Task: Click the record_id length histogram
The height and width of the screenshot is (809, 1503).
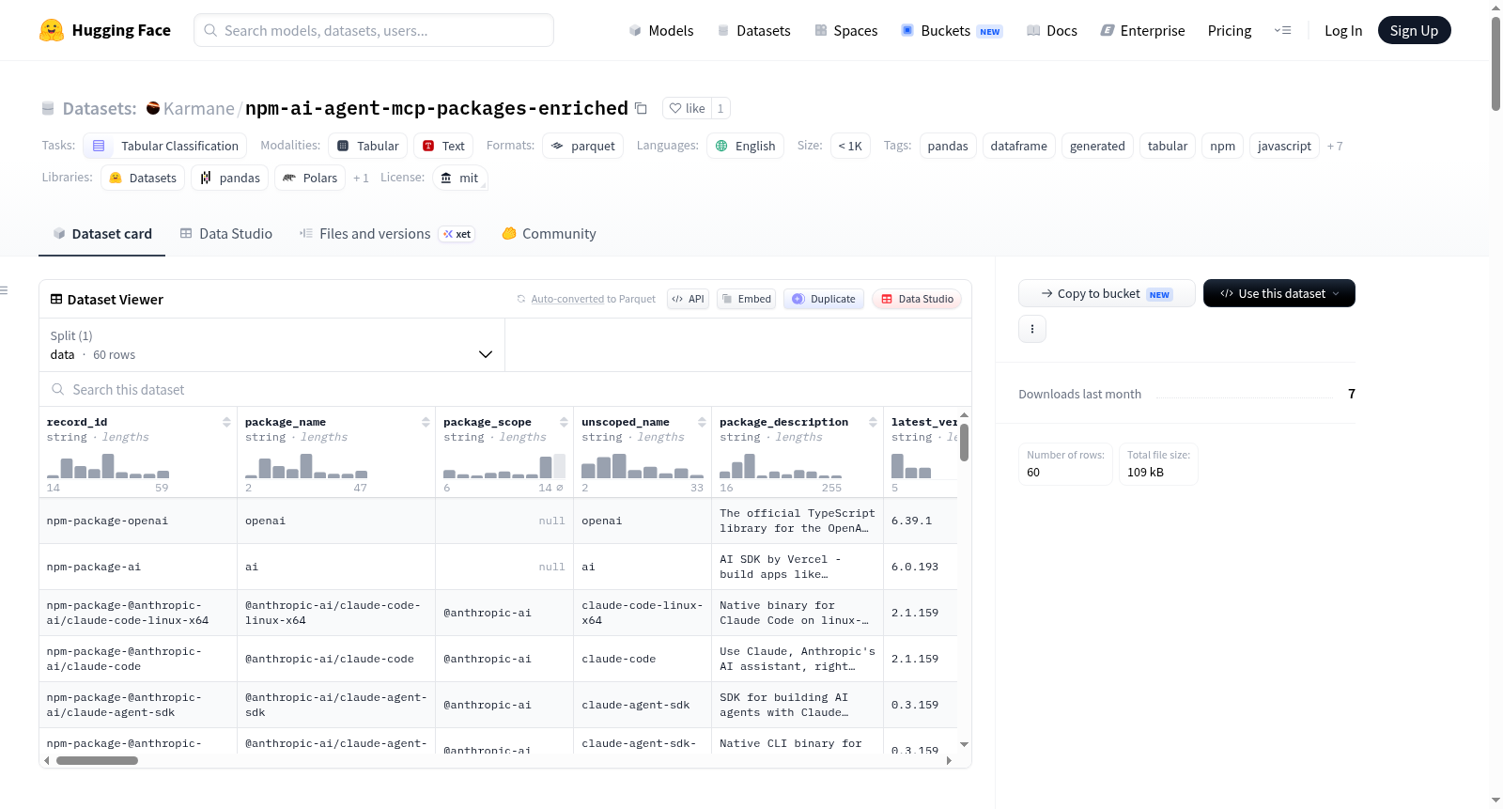Action: pos(108,465)
